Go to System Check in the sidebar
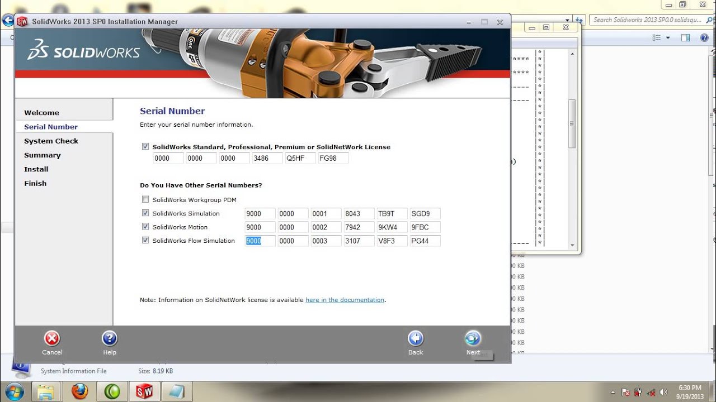716x402 pixels. click(51, 141)
